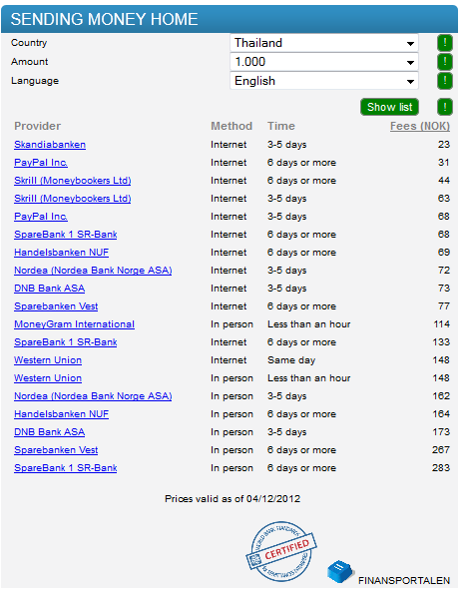Screen dimensions: 468x599
Task: Click the fee value 114
Action: click(x=442, y=323)
